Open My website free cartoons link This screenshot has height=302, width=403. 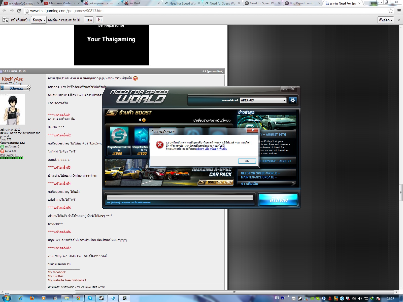pos(67,280)
